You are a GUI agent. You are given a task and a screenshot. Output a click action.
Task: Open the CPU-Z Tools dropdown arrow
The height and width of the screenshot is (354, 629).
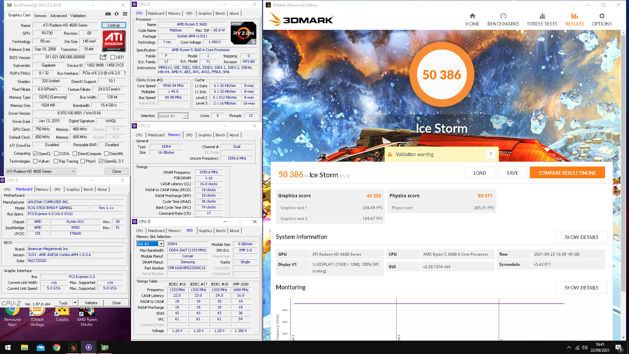pos(75,303)
